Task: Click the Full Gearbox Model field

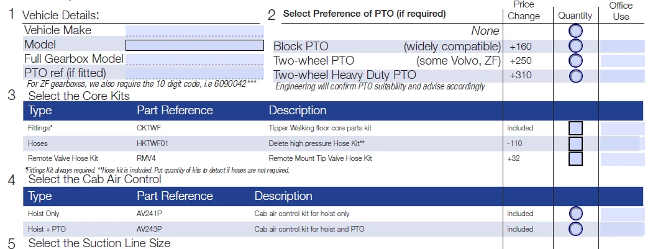Action: pyautogui.click(x=194, y=59)
